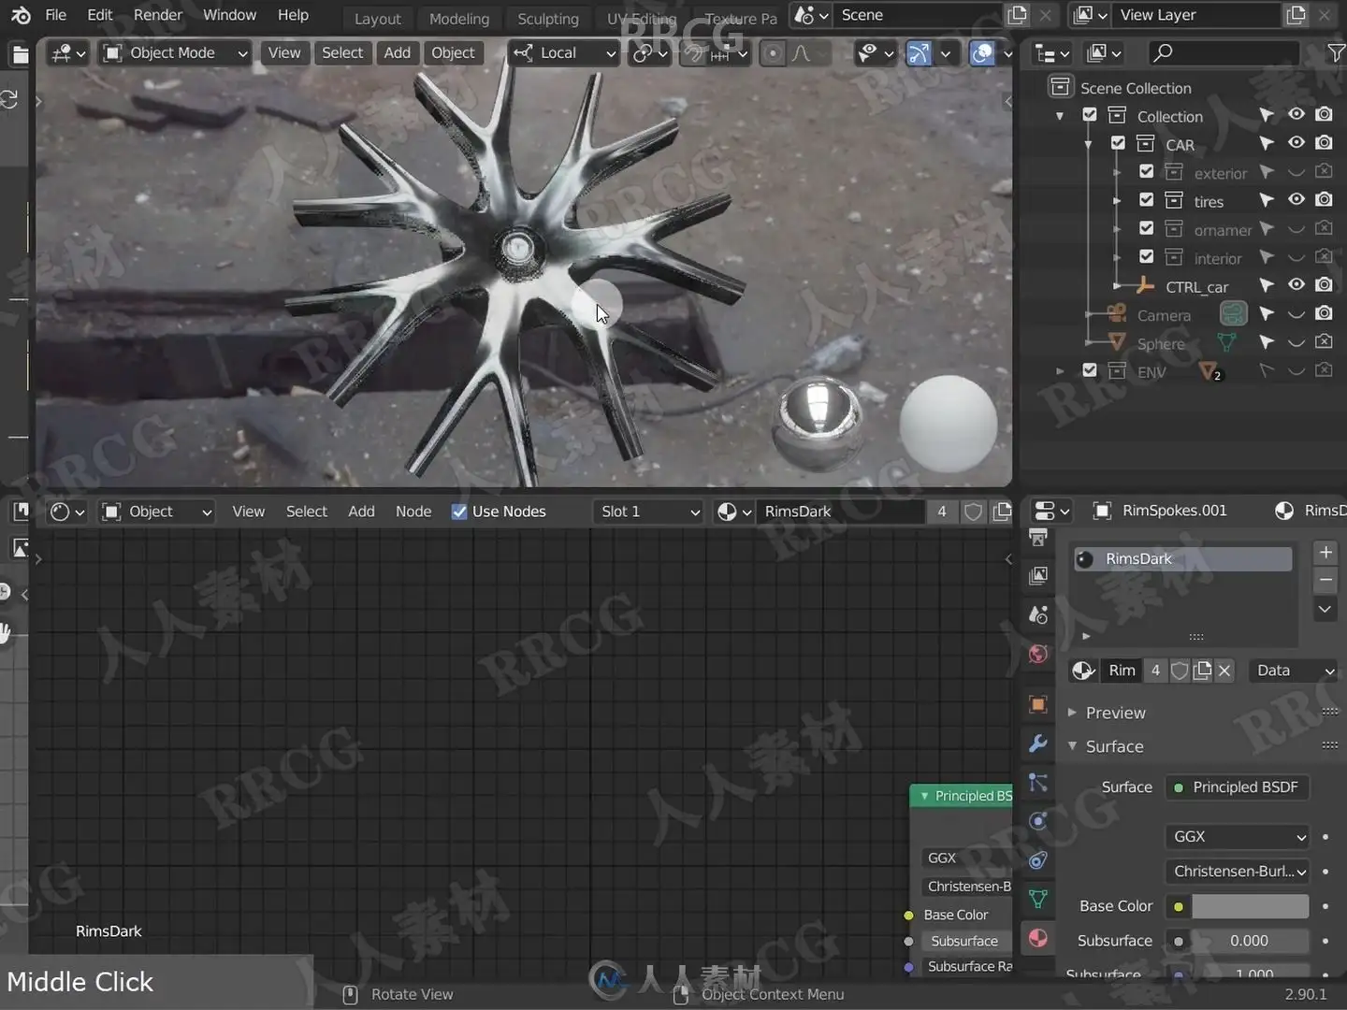Toggle fake user in node editor header
This screenshot has height=1010, width=1347.
[x=974, y=512]
